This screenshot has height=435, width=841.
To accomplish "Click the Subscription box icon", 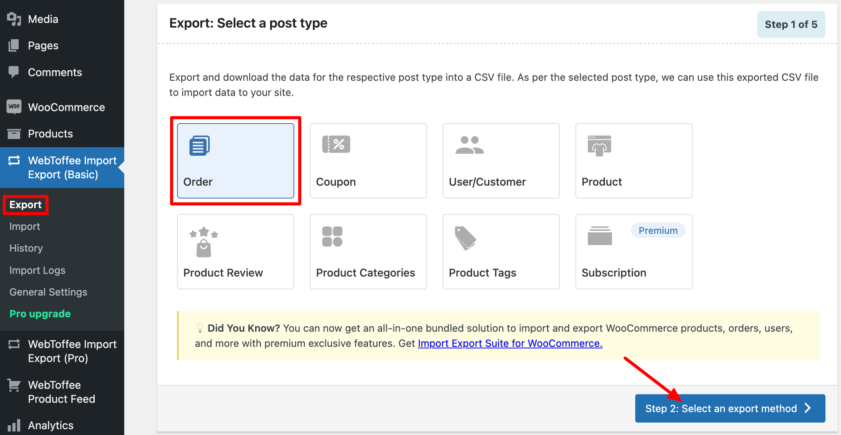I will pos(600,236).
